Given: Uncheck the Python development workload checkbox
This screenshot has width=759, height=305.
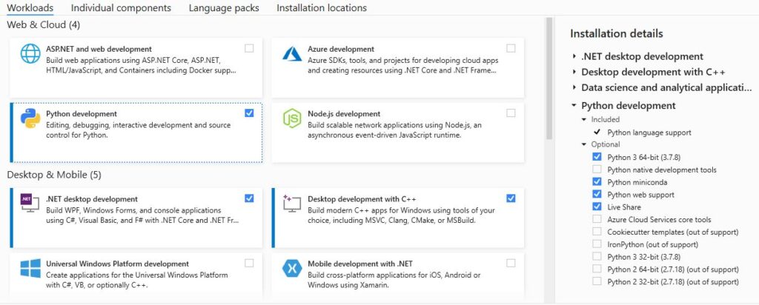Looking at the screenshot, I should (x=249, y=113).
